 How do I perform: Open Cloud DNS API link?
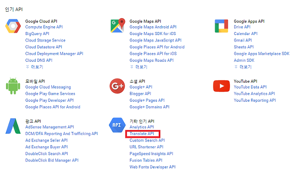(39, 60)
